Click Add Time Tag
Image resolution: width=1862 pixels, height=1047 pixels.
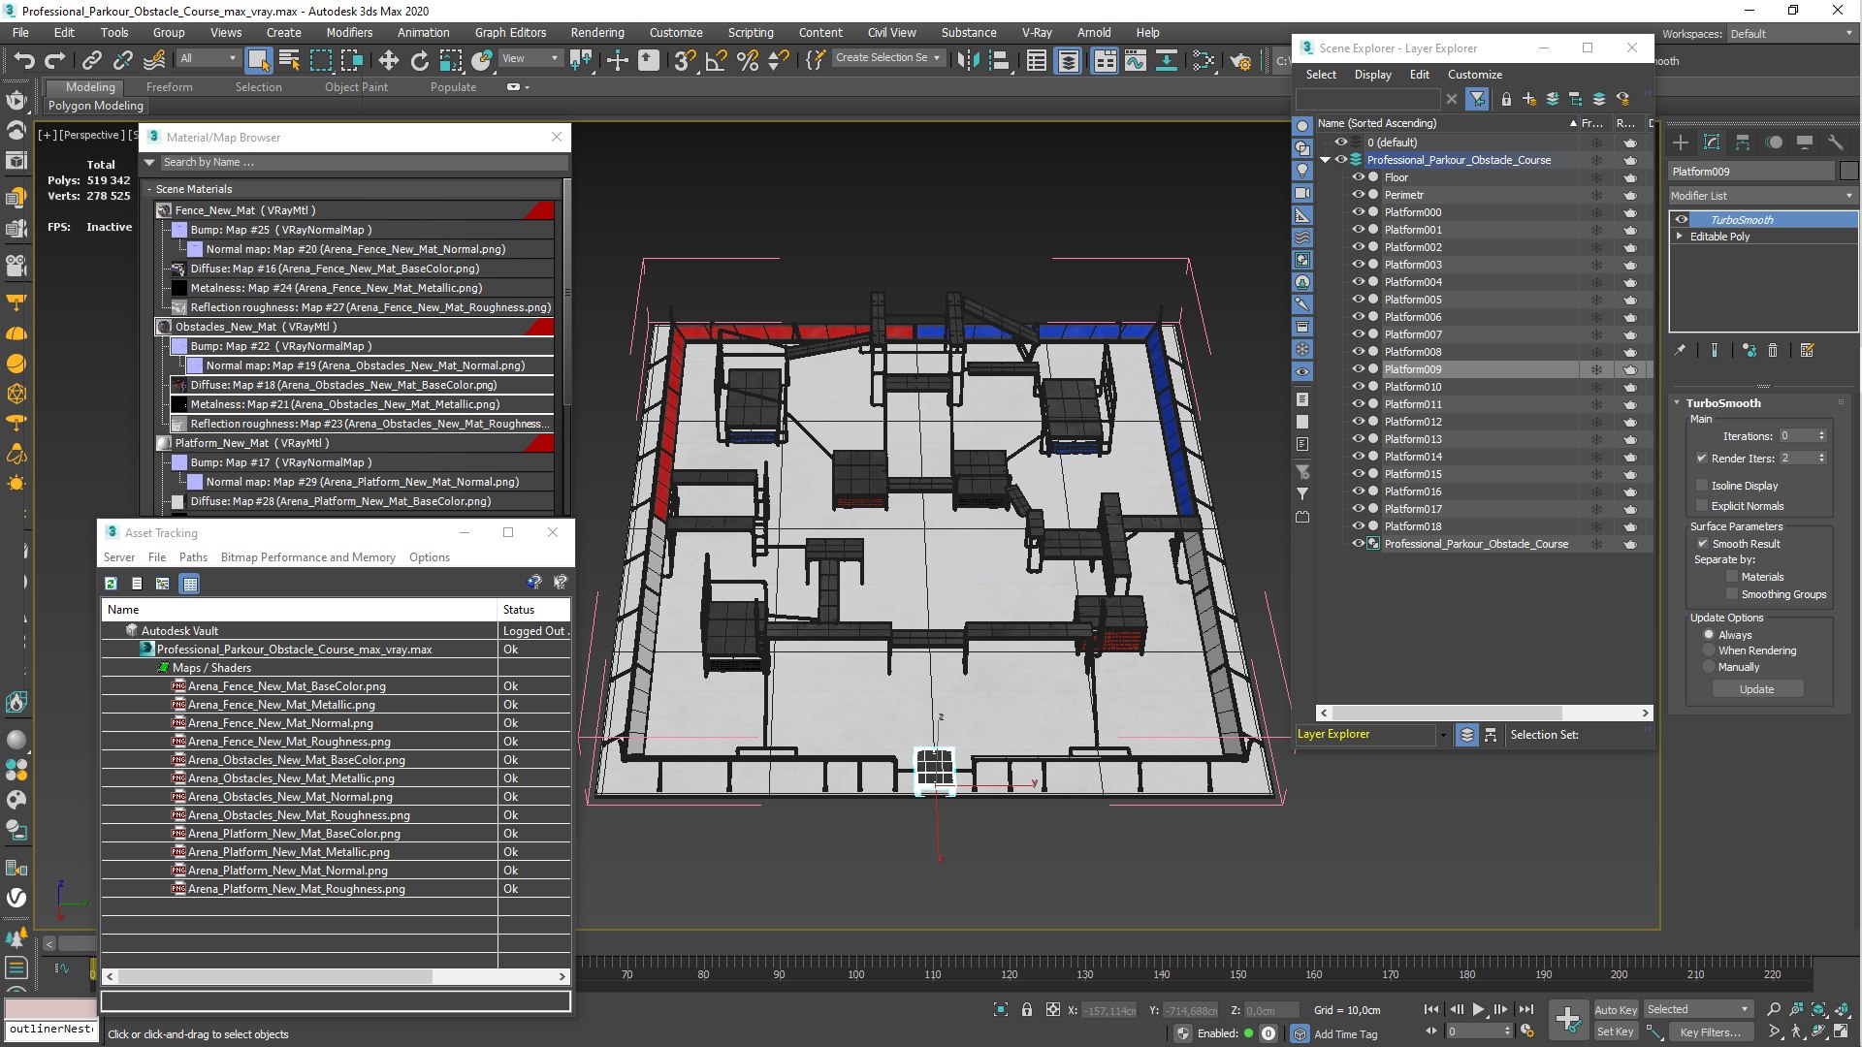[x=1345, y=1034]
